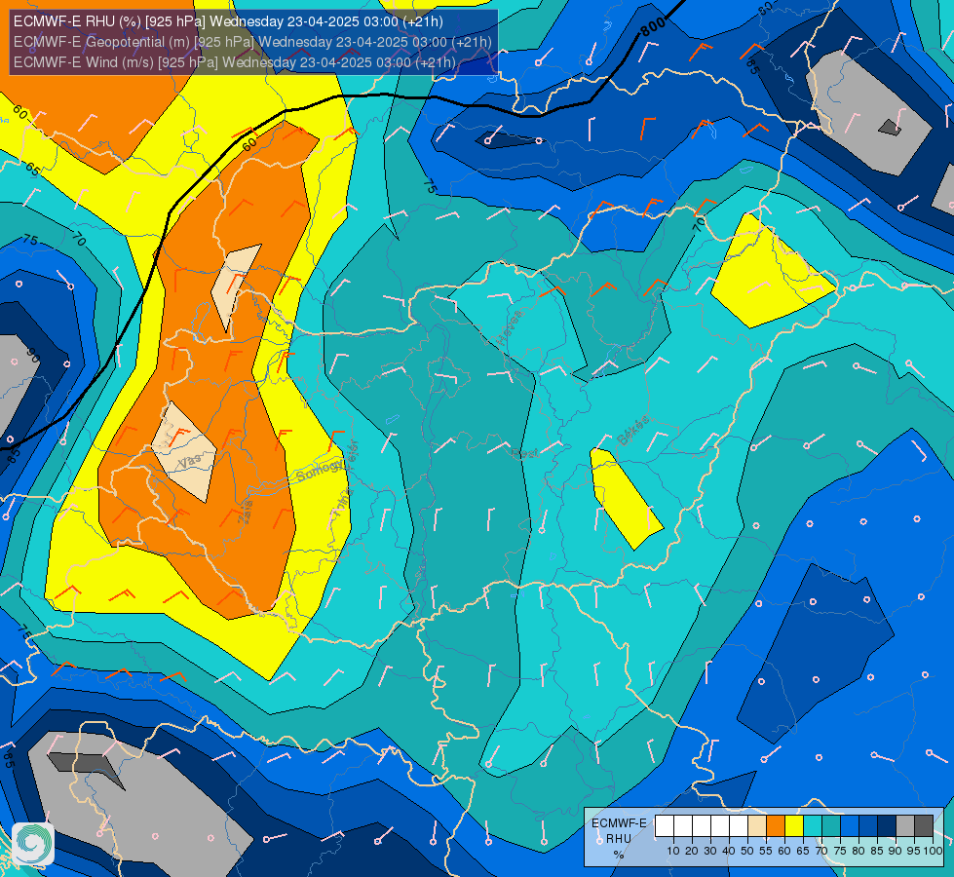Pick the navy 85–90 legend swatch
The height and width of the screenshot is (877, 954).
(887, 826)
